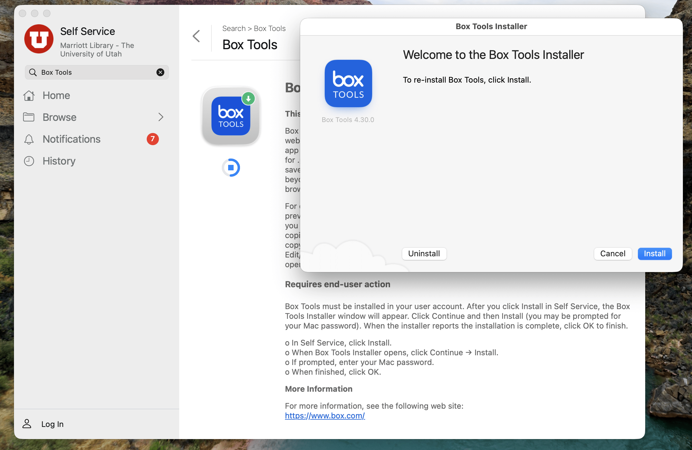Open Notifications via the red 7 badge
Screen dimensions: 692x450
[152, 139]
